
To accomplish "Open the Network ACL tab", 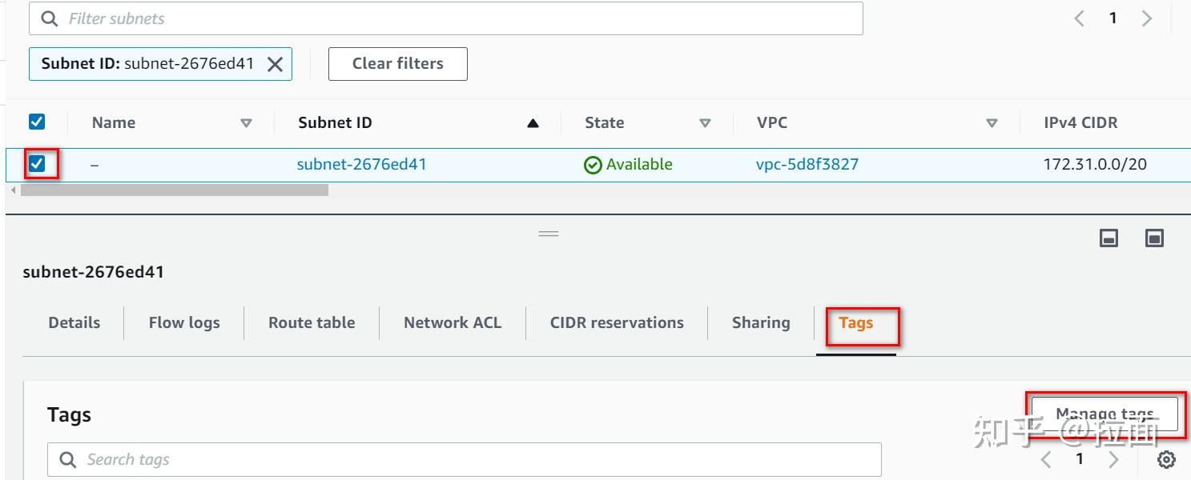I will pos(453,323).
